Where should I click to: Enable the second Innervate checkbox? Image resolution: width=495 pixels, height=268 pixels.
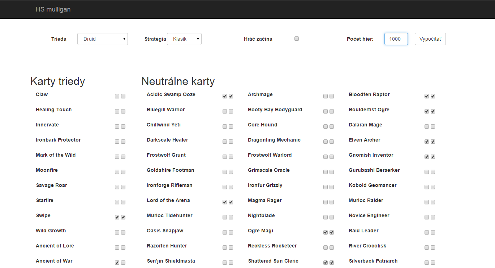click(123, 126)
